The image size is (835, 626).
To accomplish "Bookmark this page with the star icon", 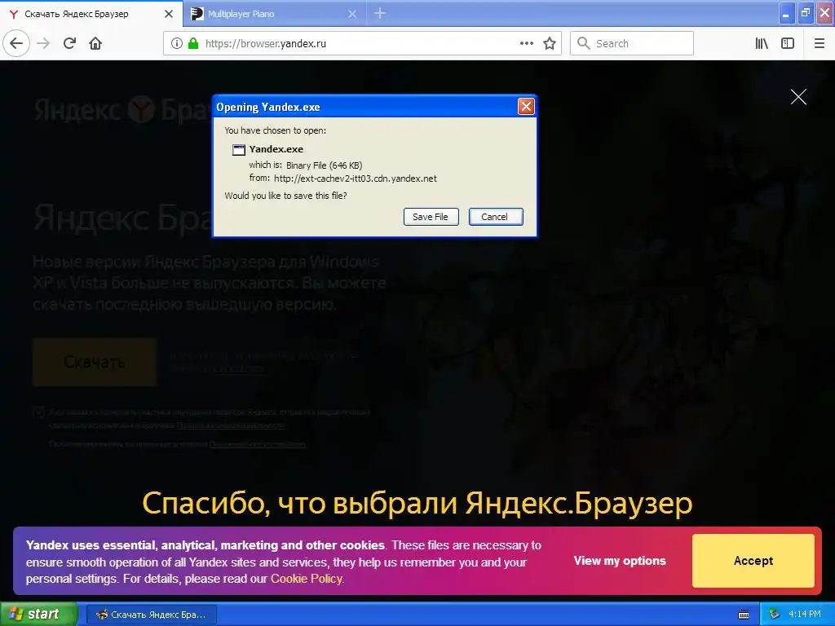I will 550,43.
